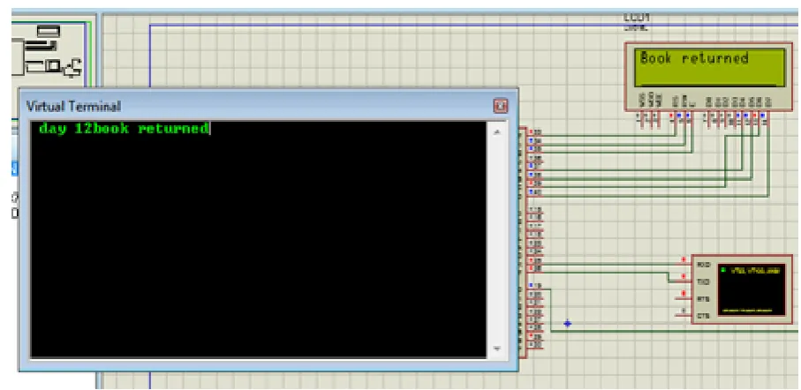This screenshot has height=390, width=801.
Task: Click the TXD pin of terminal component
Action: click(704, 281)
